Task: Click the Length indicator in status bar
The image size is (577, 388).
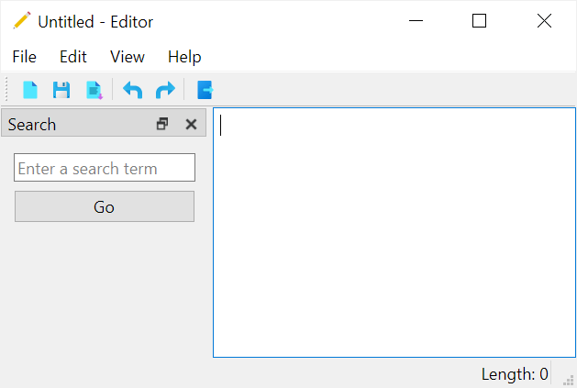Action: [514, 374]
